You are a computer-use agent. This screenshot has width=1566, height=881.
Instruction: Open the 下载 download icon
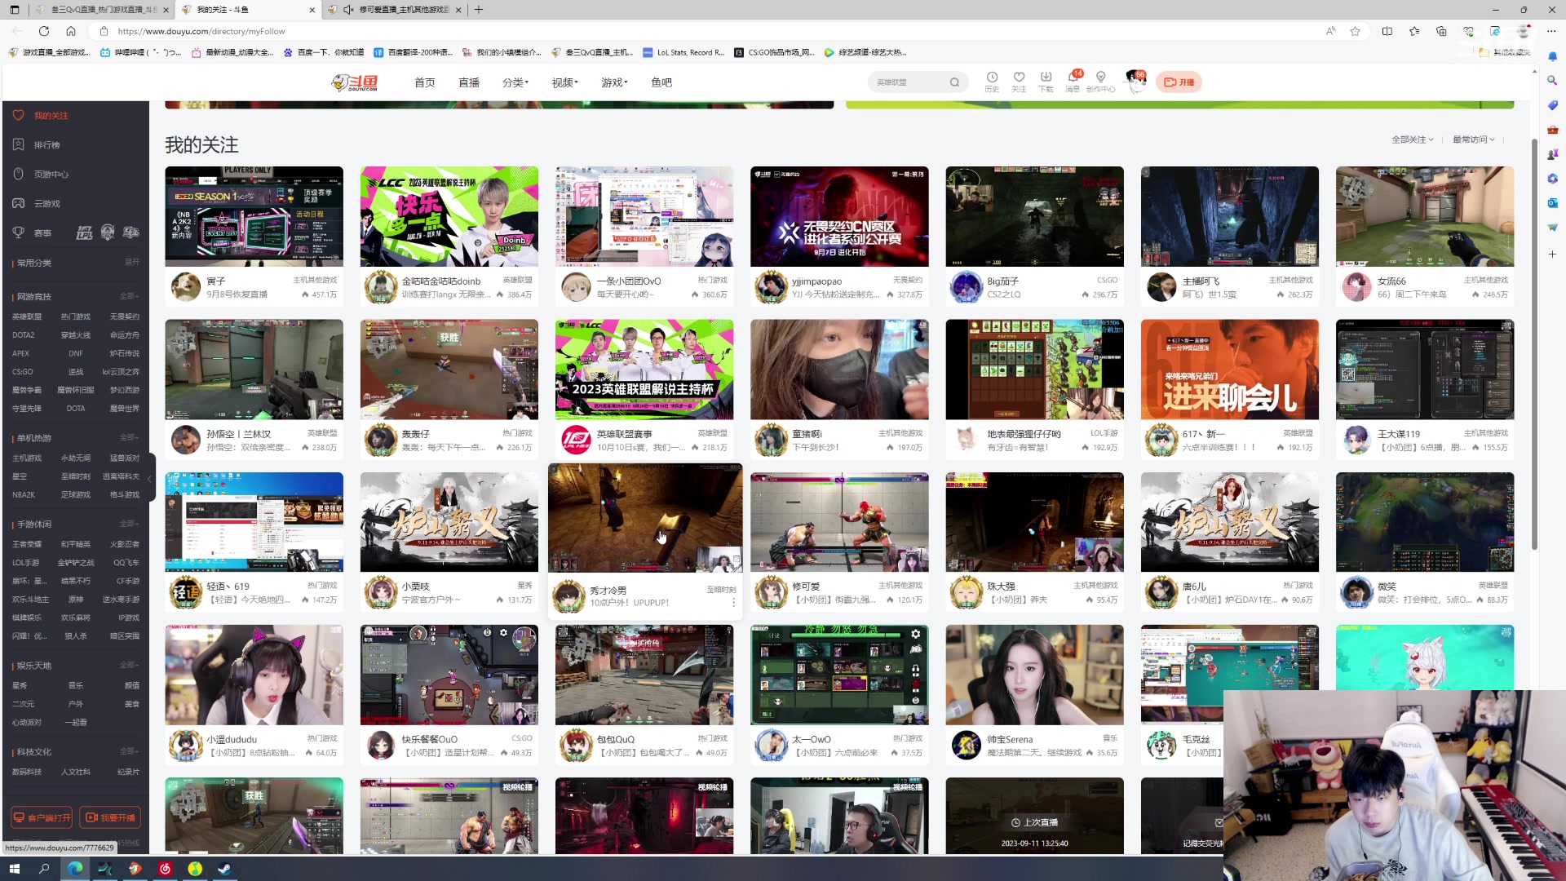pyautogui.click(x=1046, y=77)
